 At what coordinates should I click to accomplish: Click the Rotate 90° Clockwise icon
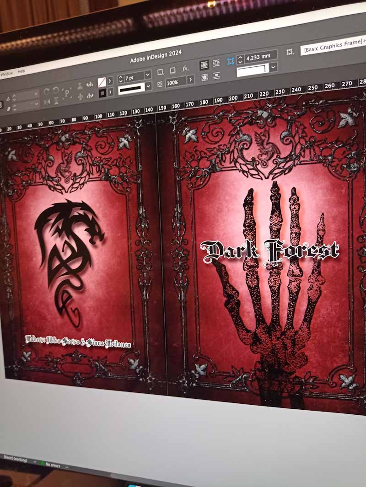(x=46, y=92)
